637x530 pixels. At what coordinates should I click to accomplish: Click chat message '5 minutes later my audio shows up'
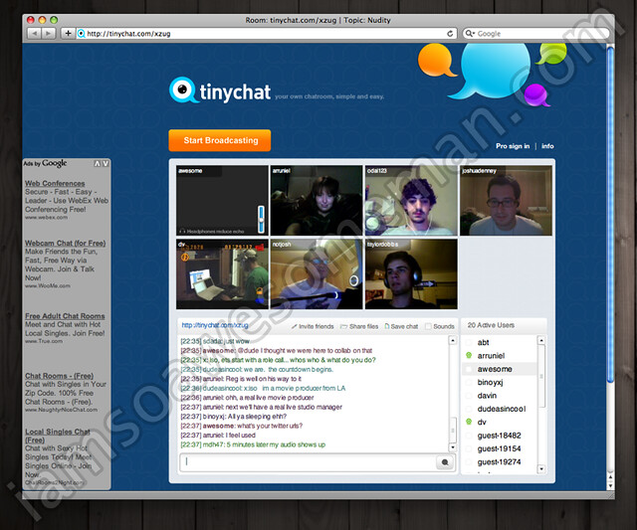coord(276,444)
